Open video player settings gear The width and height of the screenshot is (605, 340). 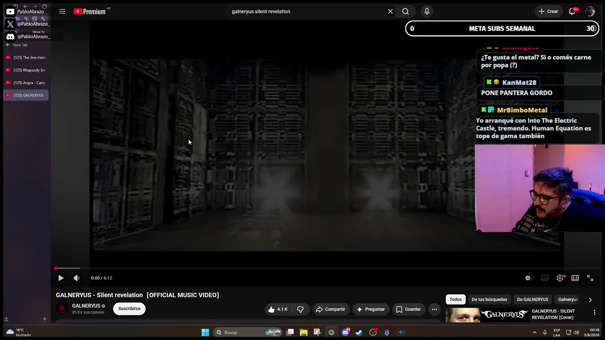[560, 278]
